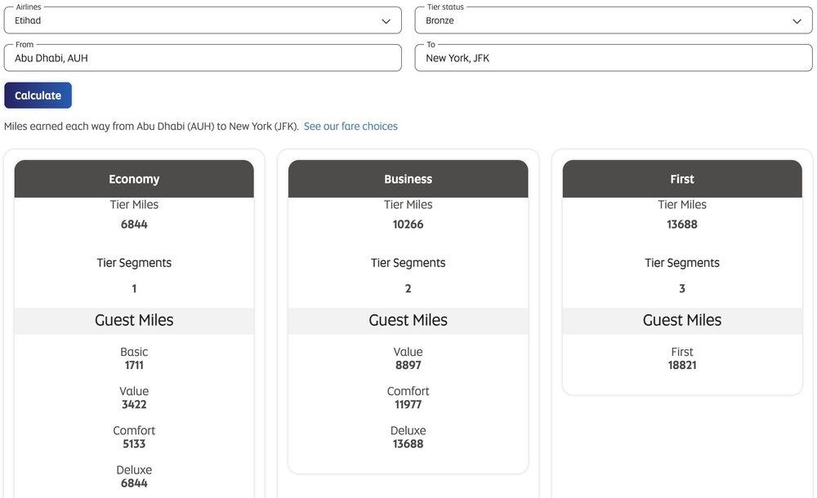
Task: Click the Business Comfort guest miles 11977
Action: (408, 405)
